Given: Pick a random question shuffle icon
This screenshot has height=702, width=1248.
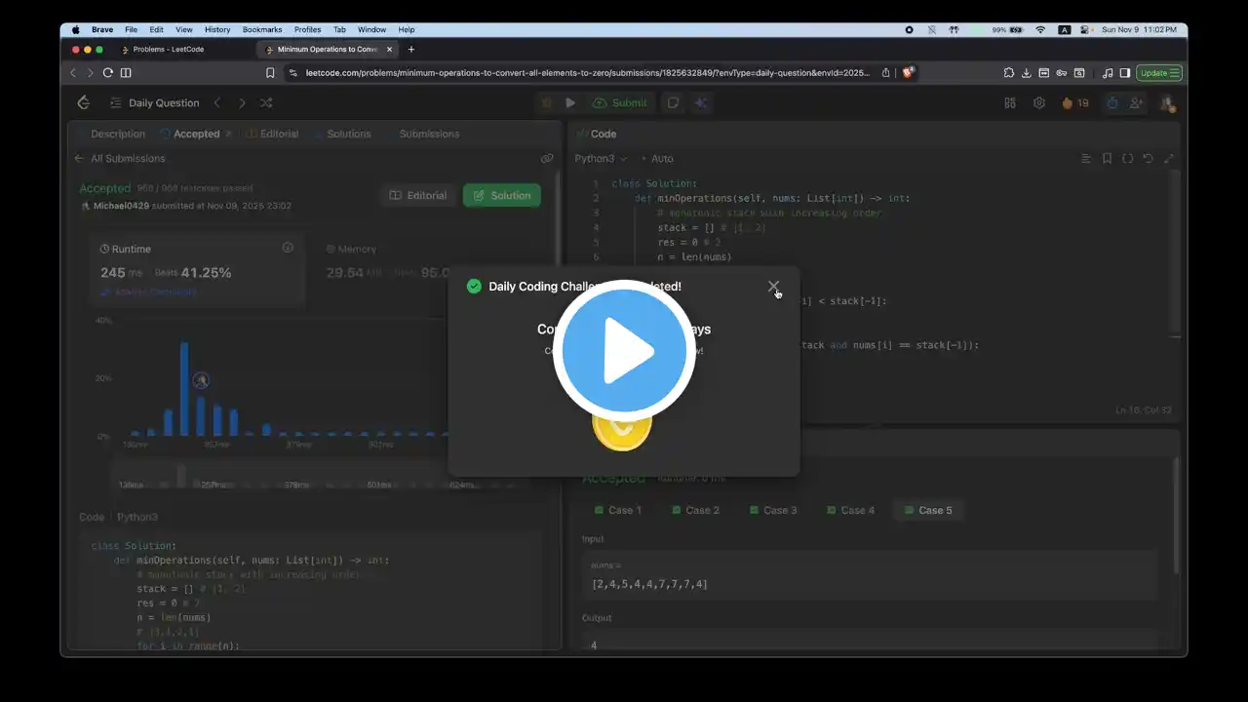Looking at the screenshot, I should pos(266,102).
